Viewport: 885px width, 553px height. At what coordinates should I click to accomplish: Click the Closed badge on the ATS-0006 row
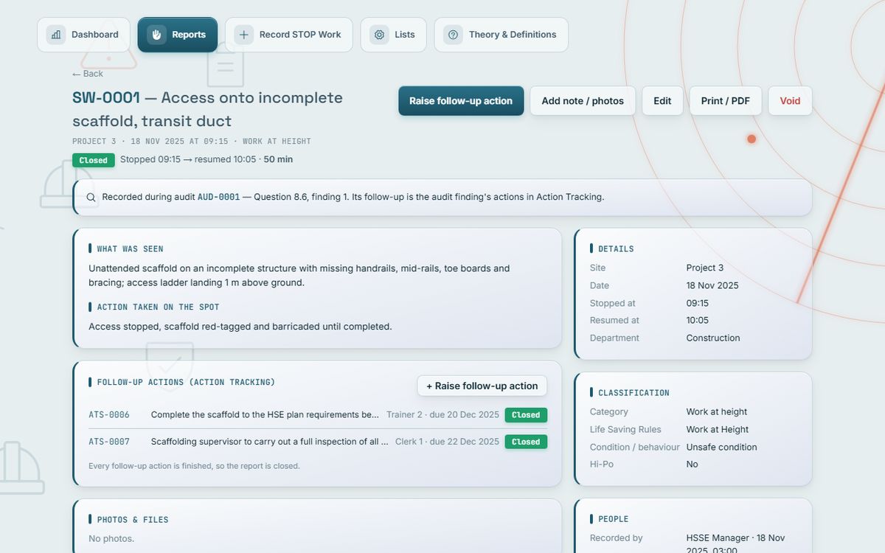(x=526, y=415)
